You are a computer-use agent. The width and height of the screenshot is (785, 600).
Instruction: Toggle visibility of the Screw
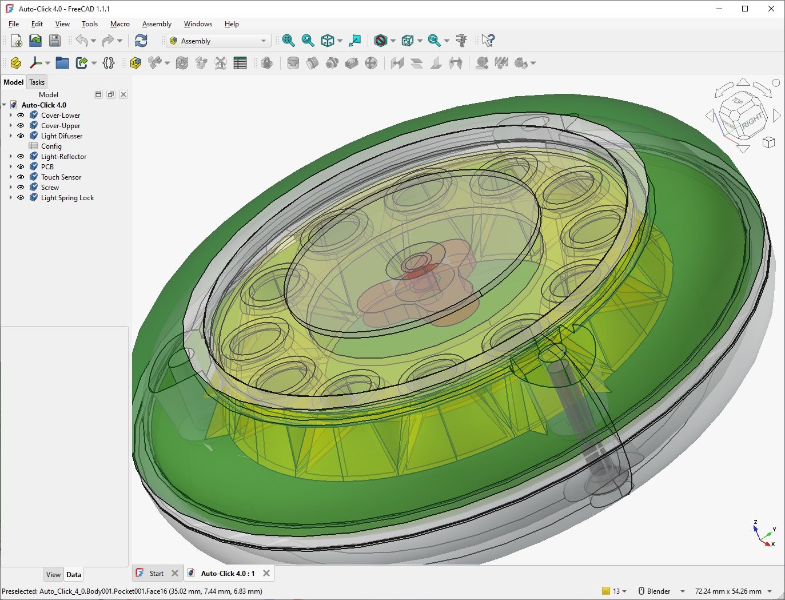(21, 188)
